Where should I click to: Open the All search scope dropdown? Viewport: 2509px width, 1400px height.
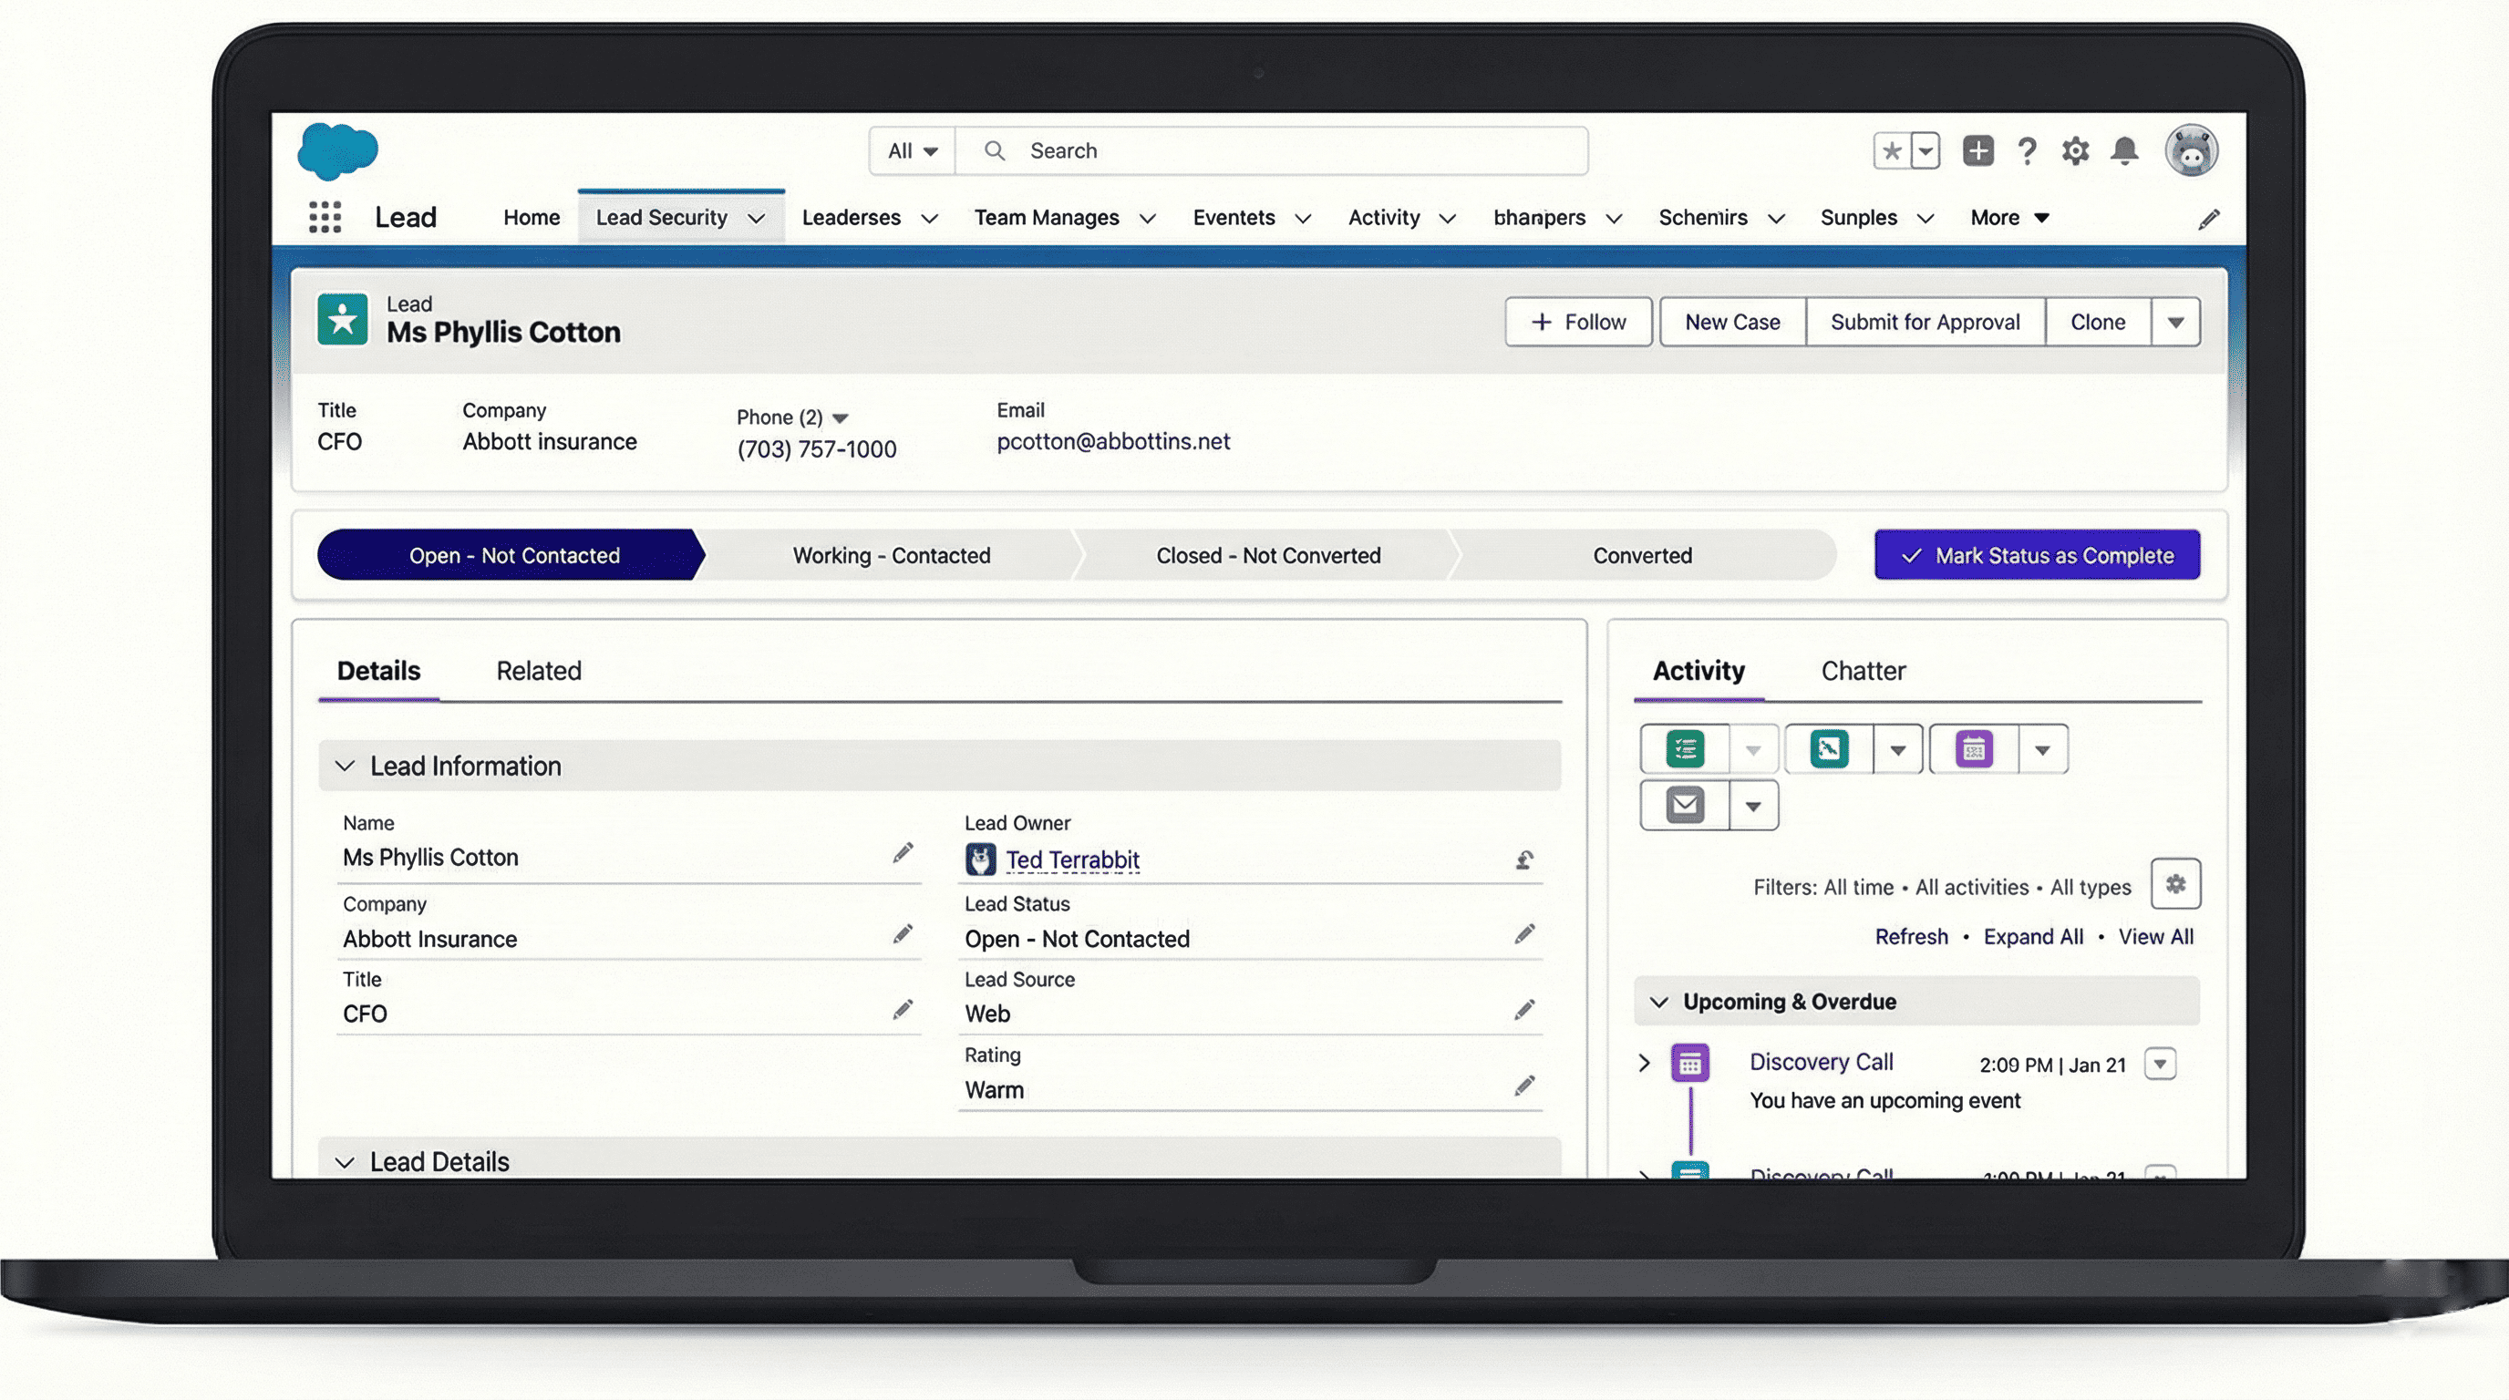tap(912, 151)
